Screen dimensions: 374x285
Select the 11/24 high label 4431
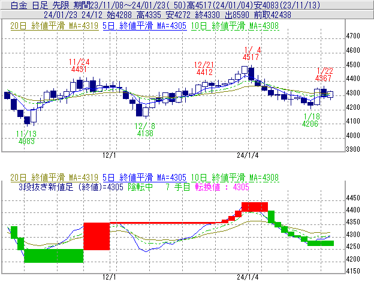tap(79, 69)
